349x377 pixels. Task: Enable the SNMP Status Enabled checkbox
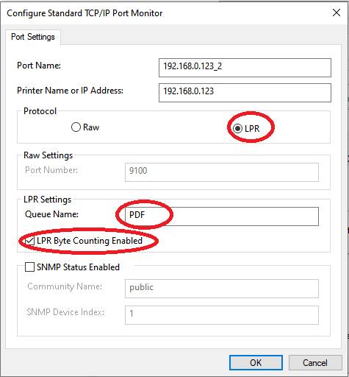(x=29, y=267)
